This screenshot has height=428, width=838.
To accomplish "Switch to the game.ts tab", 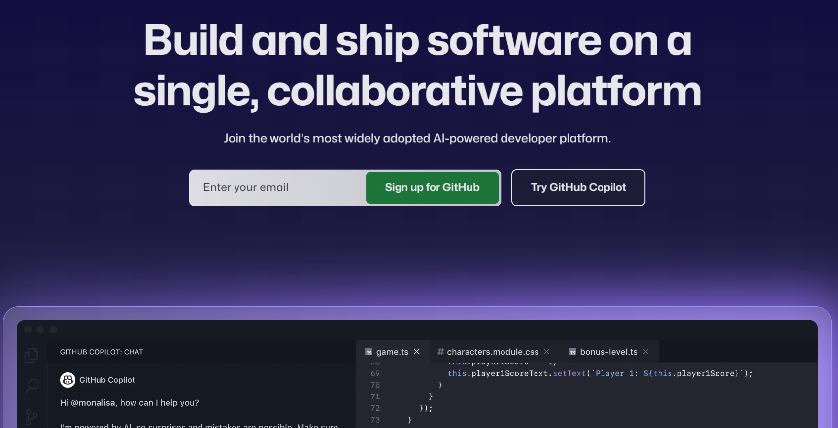I will pos(393,352).
